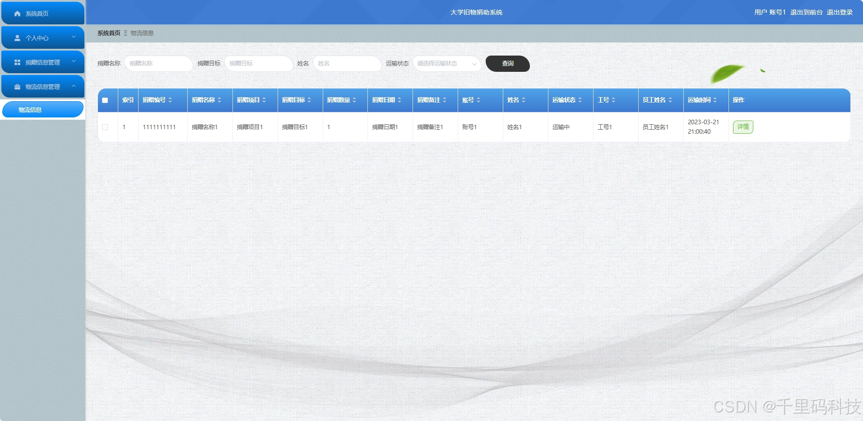Click cell text 员工姓名1
The height and width of the screenshot is (421, 863).
click(x=656, y=127)
